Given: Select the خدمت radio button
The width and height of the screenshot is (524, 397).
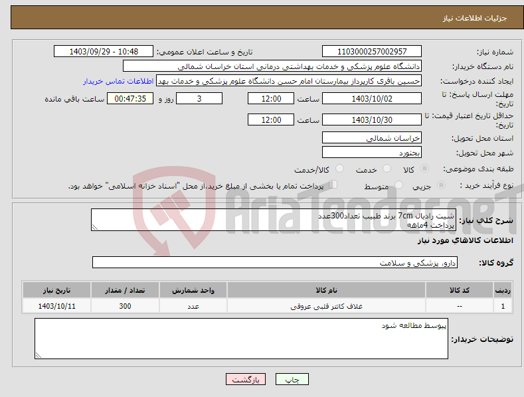Looking at the screenshot, I should point(387,169).
